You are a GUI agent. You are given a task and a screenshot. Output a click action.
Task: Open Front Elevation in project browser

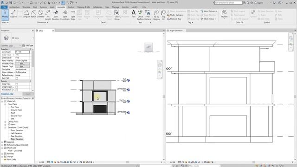17,130
